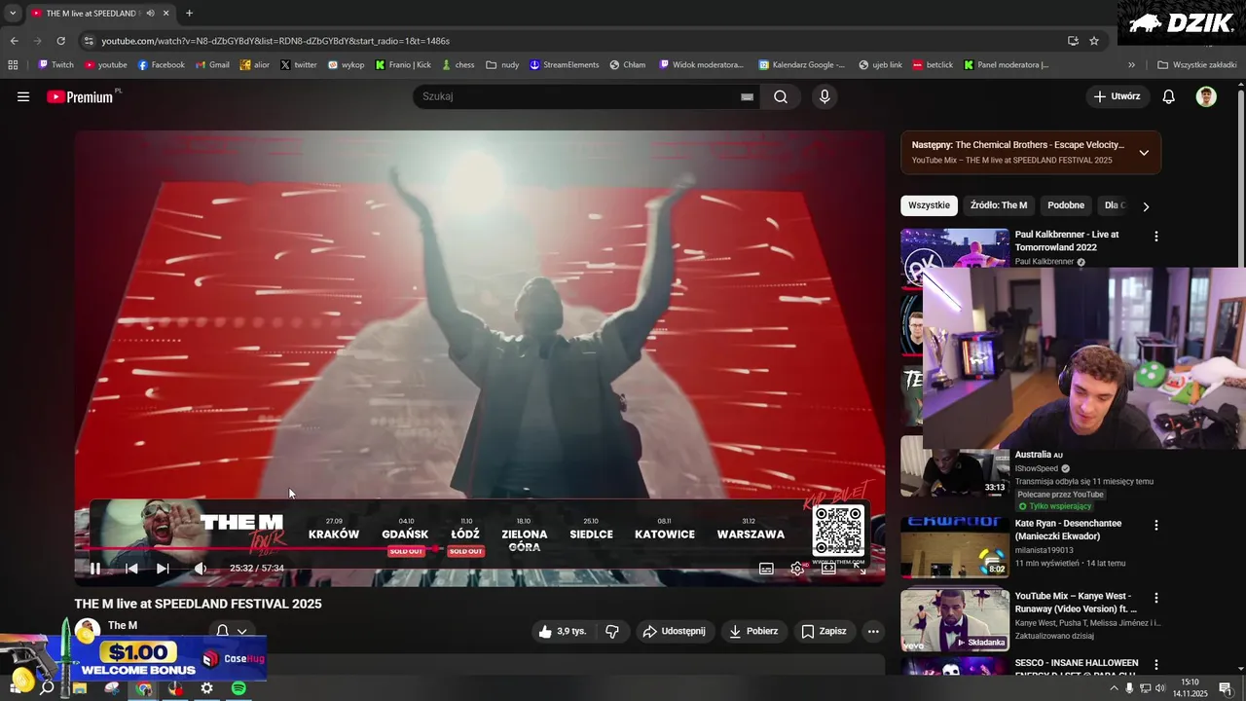Start voice search with microphone
The width and height of the screenshot is (1246, 701).
click(x=825, y=96)
